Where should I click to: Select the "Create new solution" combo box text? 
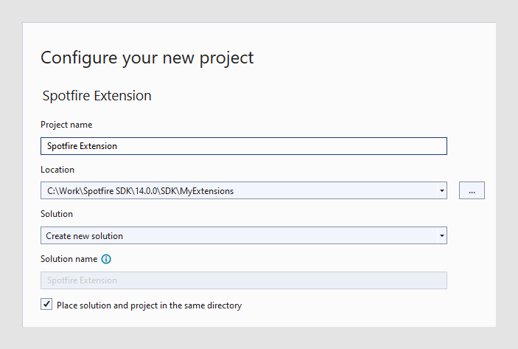(x=85, y=236)
